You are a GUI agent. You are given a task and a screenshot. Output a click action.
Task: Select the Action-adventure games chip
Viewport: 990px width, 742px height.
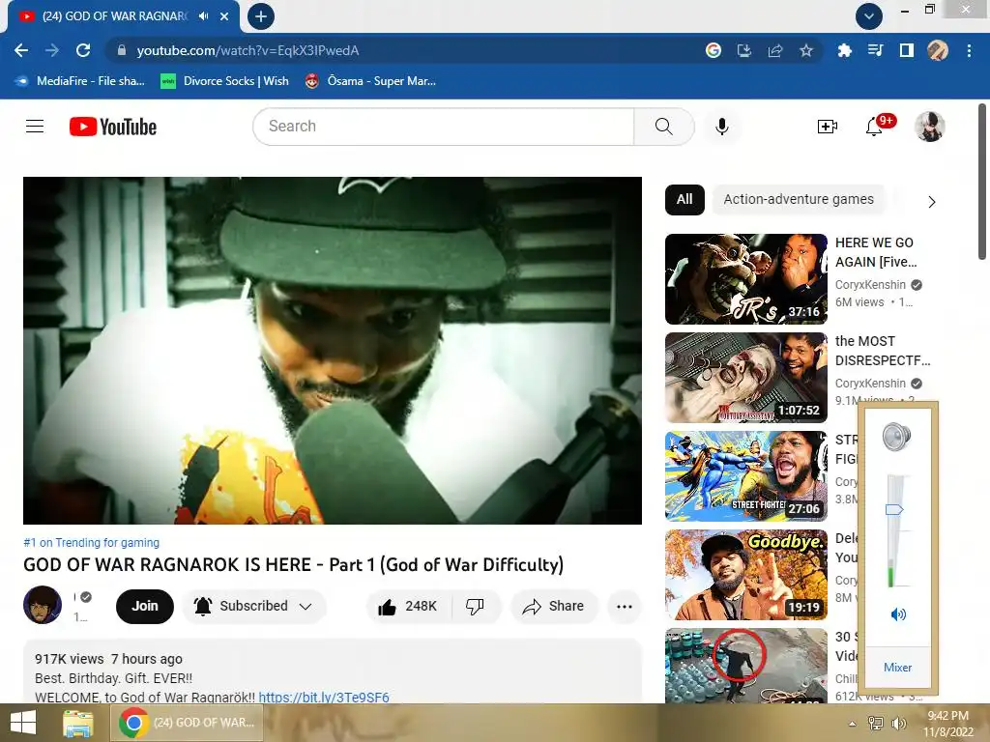pyautogui.click(x=799, y=199)
